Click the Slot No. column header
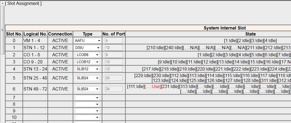Screen dimensions: 291x123 pyautogui.click(x=14, y=34)
